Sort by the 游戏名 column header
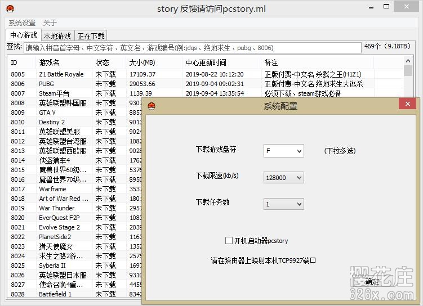Screen dimensions: 423x306 click(x=64, y=63)
